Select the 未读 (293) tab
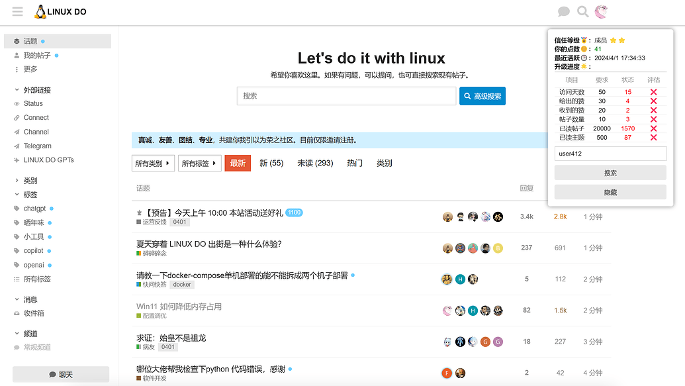The image size is (685, 386). coord(315,163)
